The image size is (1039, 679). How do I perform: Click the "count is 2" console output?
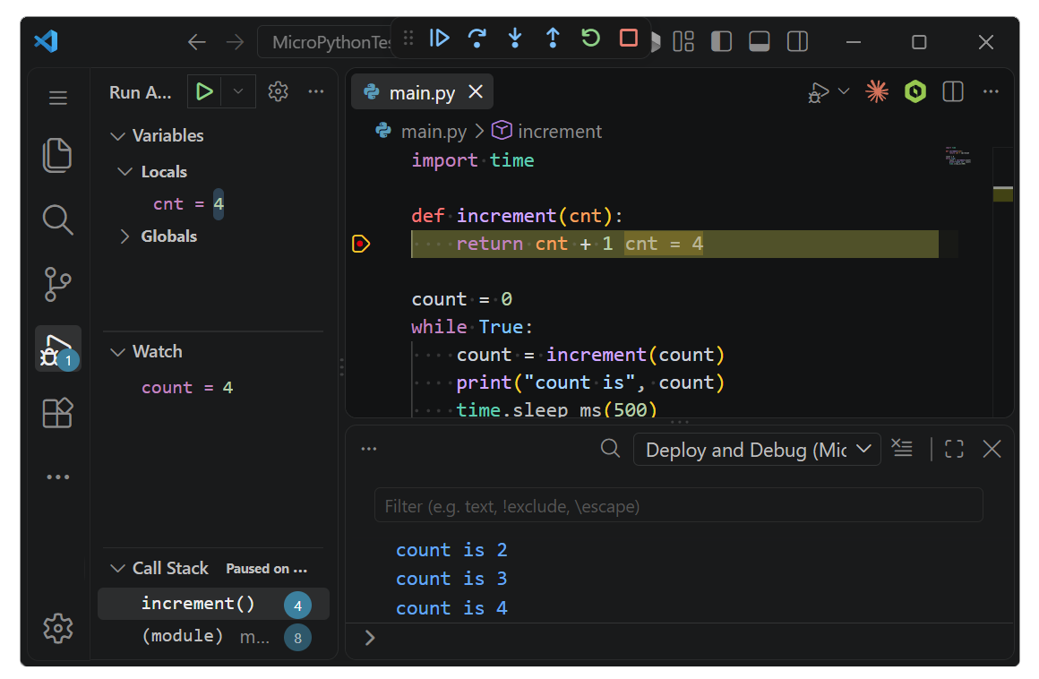coord(451,550)
